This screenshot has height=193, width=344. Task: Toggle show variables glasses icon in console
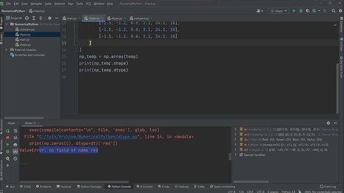[16, 151]
